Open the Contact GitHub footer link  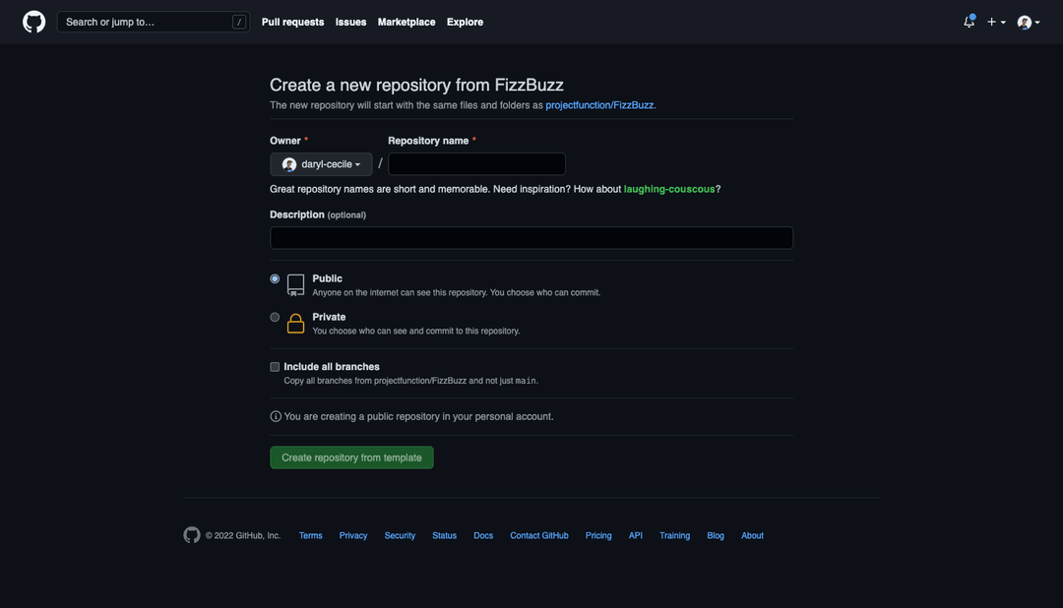click(x=539, y=535)
